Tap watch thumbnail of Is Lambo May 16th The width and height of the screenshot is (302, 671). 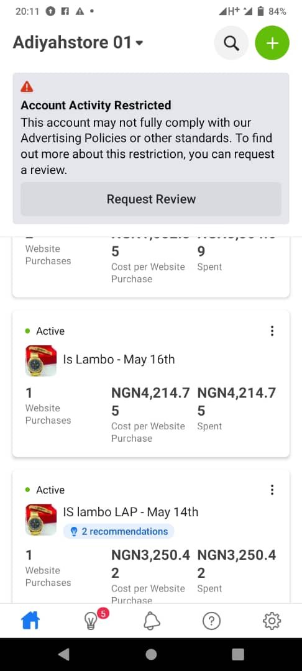(x=41, y=361)
